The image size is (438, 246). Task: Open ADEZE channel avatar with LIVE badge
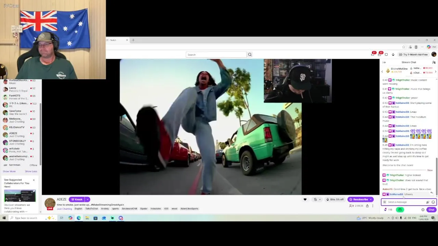tap(50, 204)
